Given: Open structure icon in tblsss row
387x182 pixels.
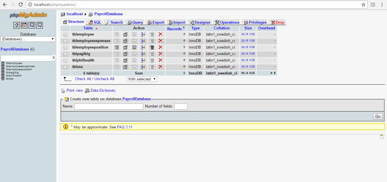Looking at the screenshot, I should 126,67.
